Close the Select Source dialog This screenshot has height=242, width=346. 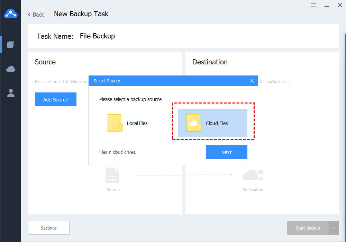(252, 81)
